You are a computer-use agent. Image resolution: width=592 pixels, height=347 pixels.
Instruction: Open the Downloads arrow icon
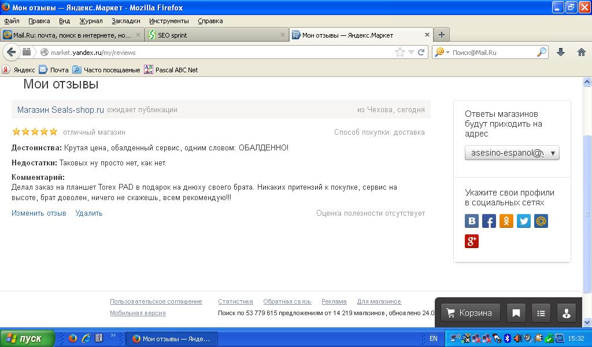coord(561,53)
